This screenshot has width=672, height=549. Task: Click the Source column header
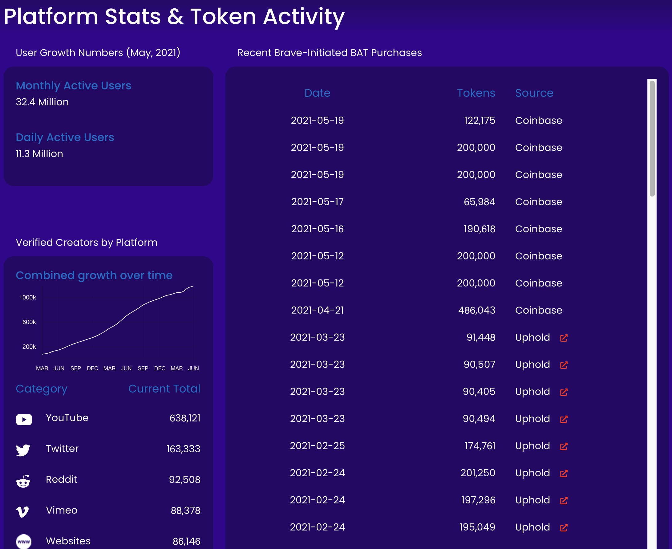534,93
